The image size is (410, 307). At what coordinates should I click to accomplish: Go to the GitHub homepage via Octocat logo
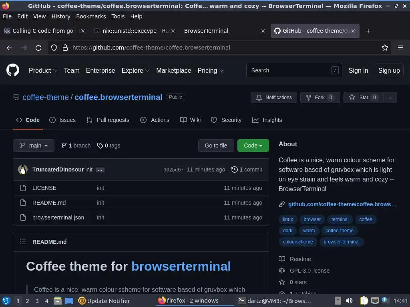pos(12,70)
